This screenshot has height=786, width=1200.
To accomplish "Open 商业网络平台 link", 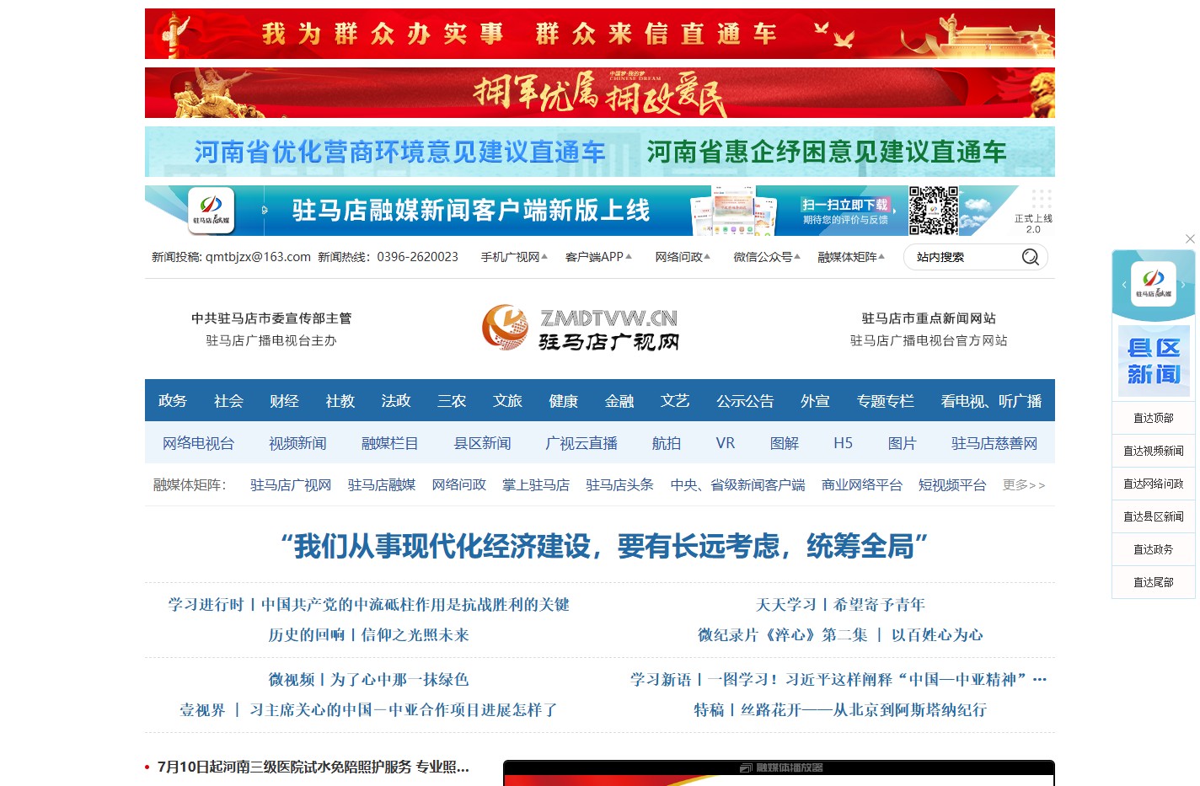I will 862,485.
